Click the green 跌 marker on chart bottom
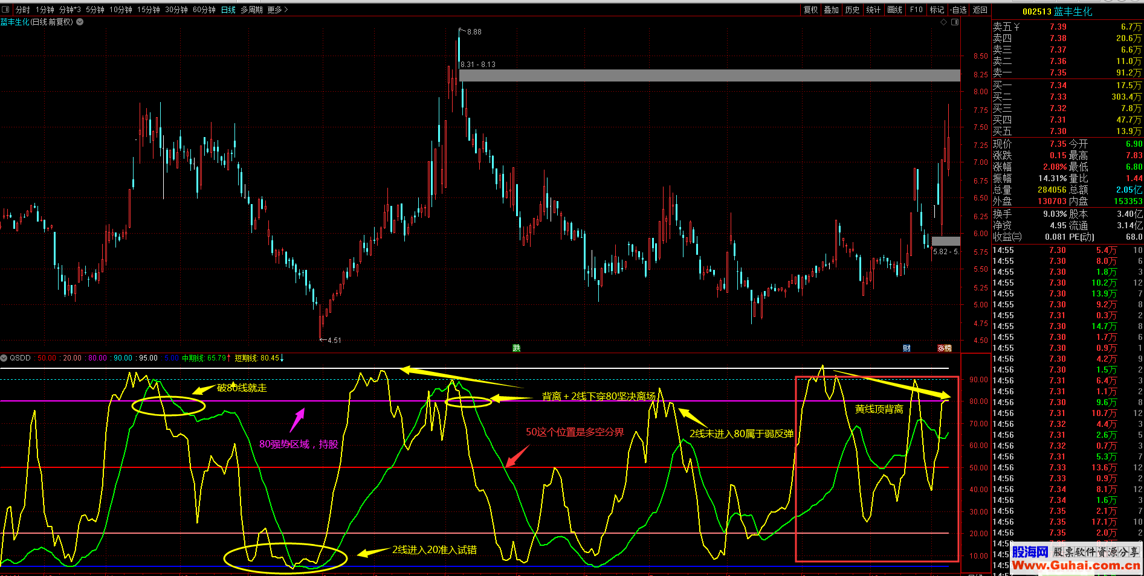 517,348
